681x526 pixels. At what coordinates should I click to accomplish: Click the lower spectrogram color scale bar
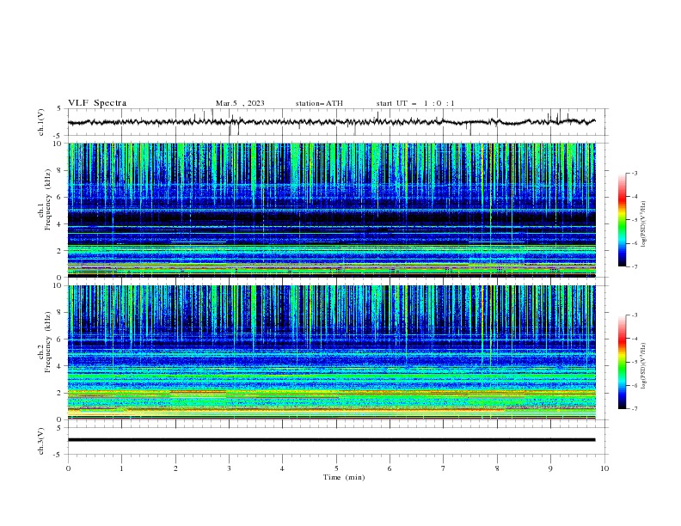[623, 362]
